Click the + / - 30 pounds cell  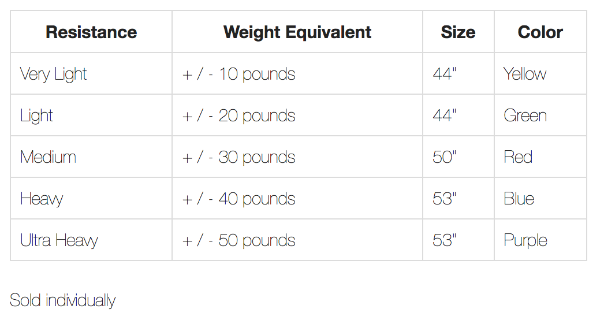pos(238,157)
